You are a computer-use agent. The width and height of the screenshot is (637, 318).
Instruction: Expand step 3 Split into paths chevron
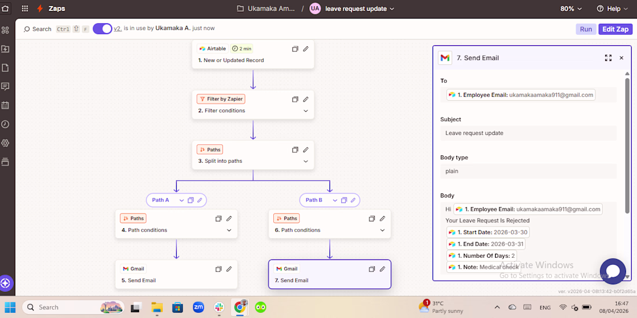(306, 161)
